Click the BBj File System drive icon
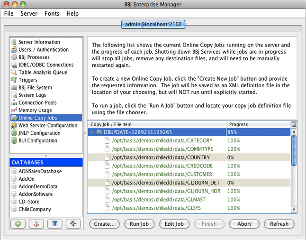The width and height of the screenshot is (306, 240). (x=14, y=87)
